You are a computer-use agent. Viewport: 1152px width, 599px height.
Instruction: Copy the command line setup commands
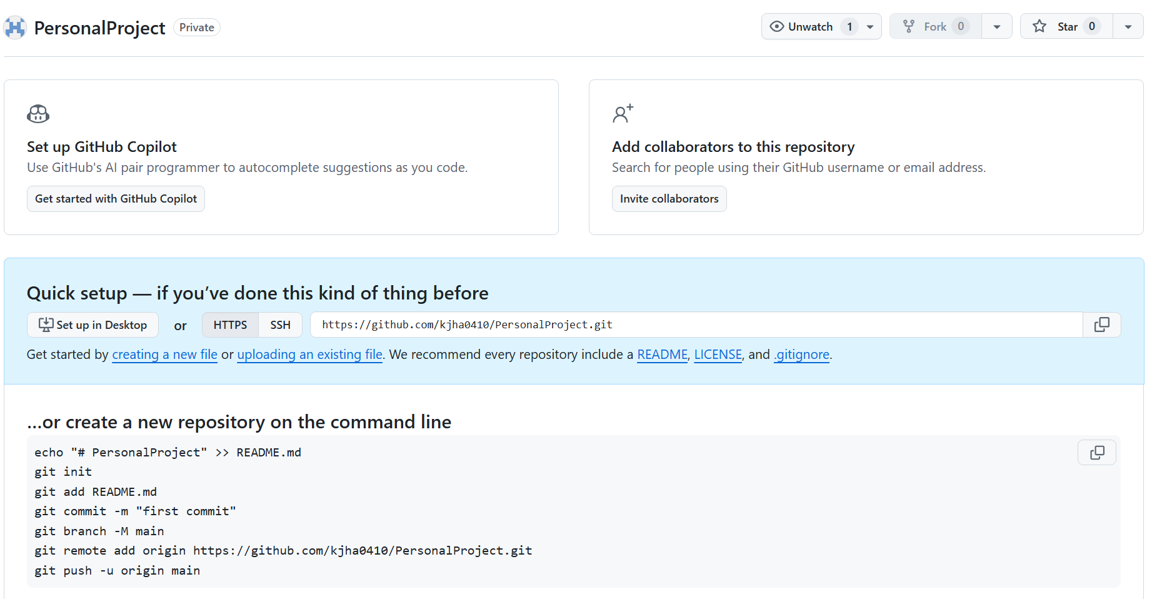coord(1097,453)
